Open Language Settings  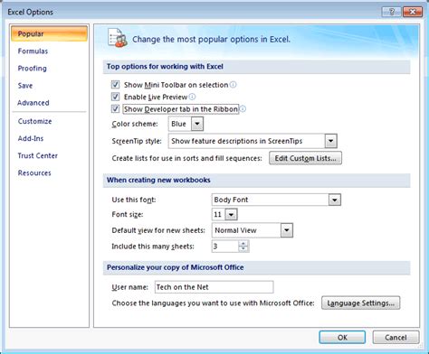[361, 303]
